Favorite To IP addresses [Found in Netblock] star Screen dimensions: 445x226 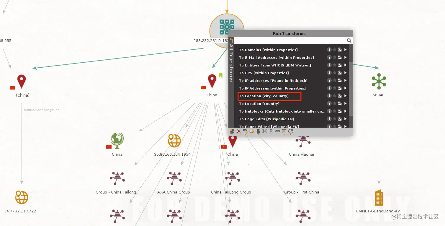pos(335,80)
